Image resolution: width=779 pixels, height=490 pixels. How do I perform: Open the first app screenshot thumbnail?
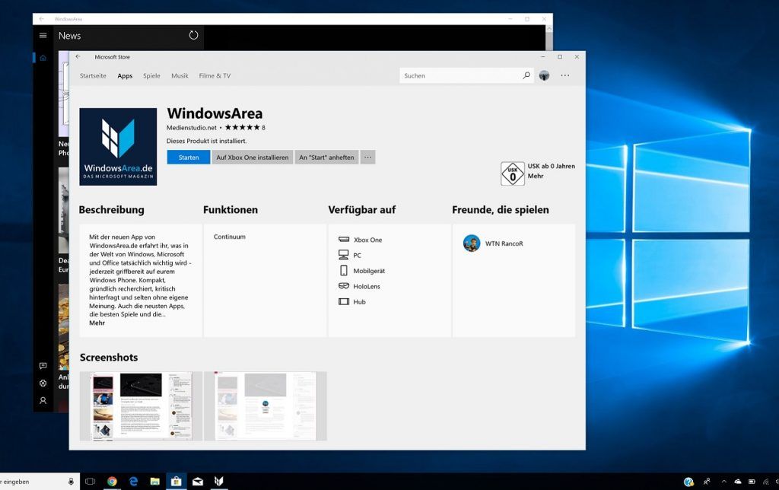pos(141,406)
